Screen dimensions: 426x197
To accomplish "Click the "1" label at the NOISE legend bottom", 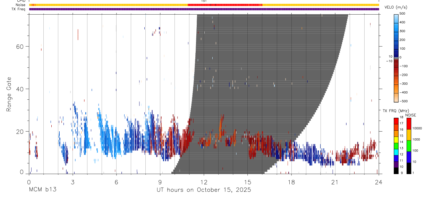I will tap(413, 173).
